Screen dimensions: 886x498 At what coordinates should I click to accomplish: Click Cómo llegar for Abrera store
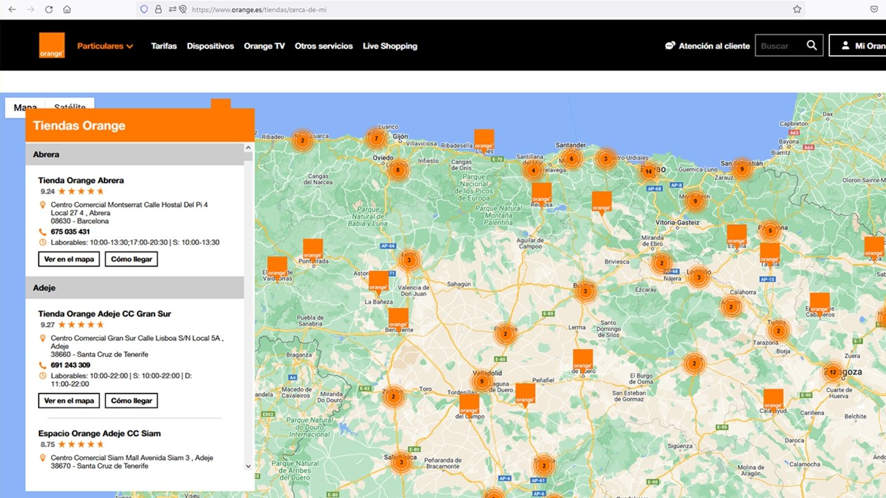point(132,259)
